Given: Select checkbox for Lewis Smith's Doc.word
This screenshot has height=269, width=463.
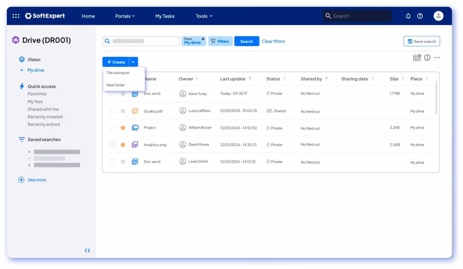Looking at the screenshot, I should 112,162.
